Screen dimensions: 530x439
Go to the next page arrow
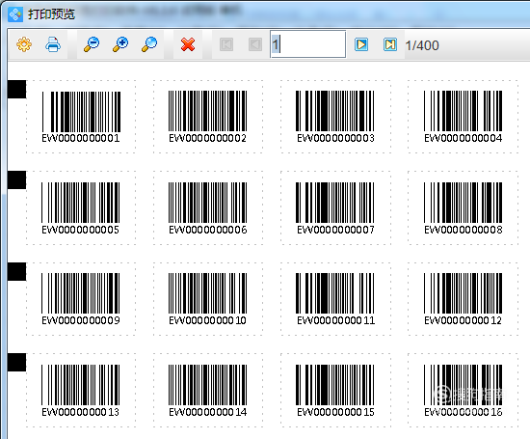[361, 44]
